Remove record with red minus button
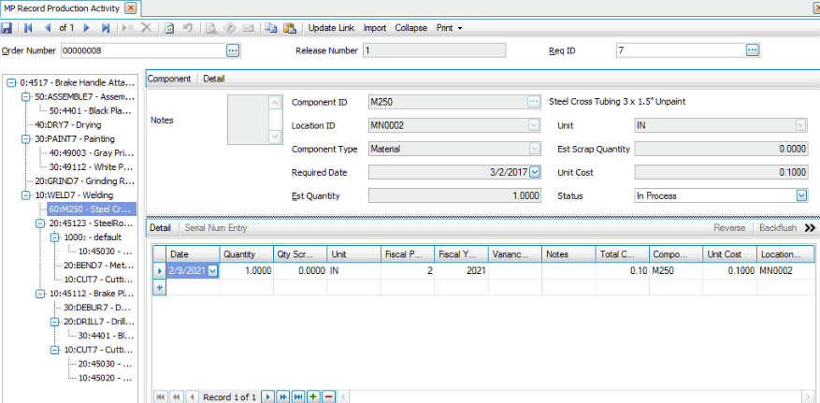 click(328, 397)
